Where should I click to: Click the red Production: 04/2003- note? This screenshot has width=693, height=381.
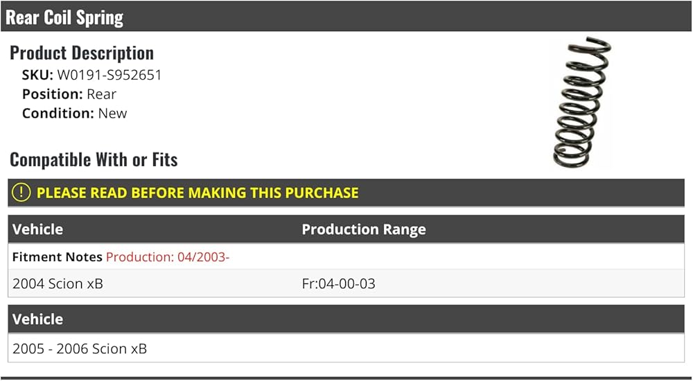click(x=168, y=257)
